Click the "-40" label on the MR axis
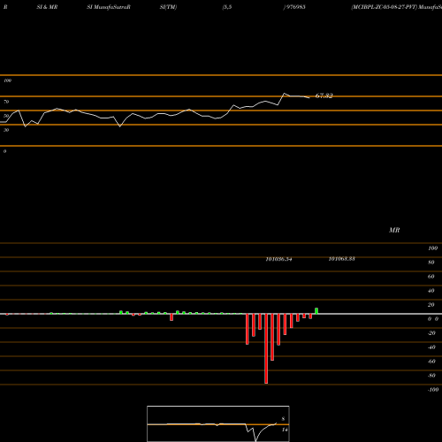This screenshot has width=442, height=442. tap(431, 347)
